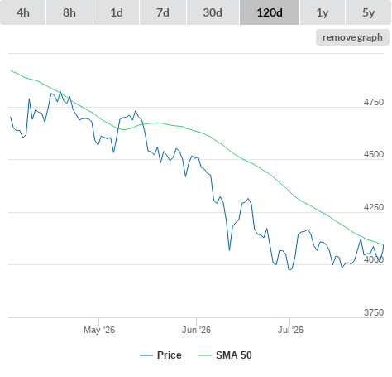This screenshot has width=392, height=377.
Task: Select the 4h time range tab
Action: point(23,12)
